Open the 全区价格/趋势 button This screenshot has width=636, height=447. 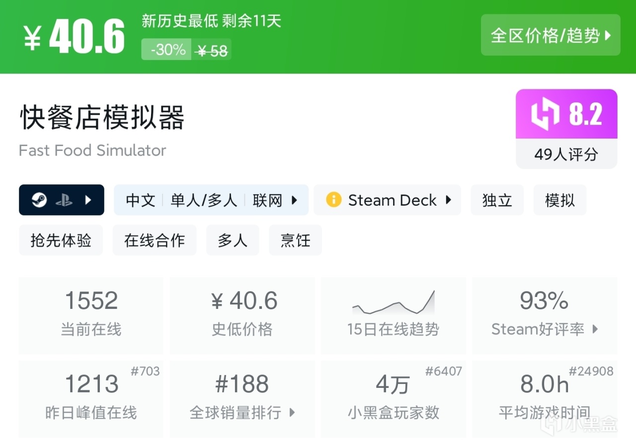coord(551,35)
